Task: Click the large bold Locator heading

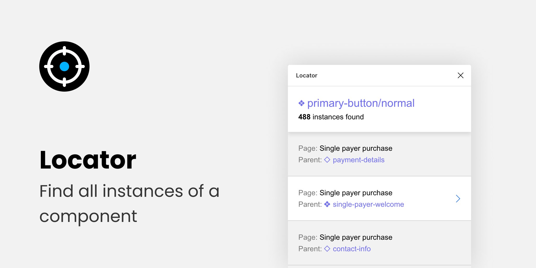Action: pyautogui.click(x=88, y=160)
